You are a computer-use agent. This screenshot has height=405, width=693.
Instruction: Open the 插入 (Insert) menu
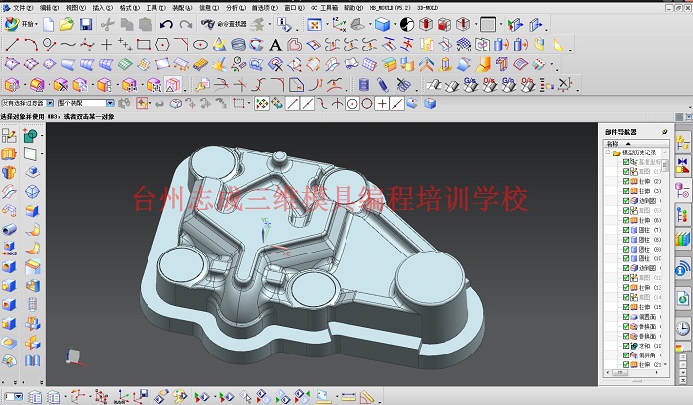click(x=102, y=8)
